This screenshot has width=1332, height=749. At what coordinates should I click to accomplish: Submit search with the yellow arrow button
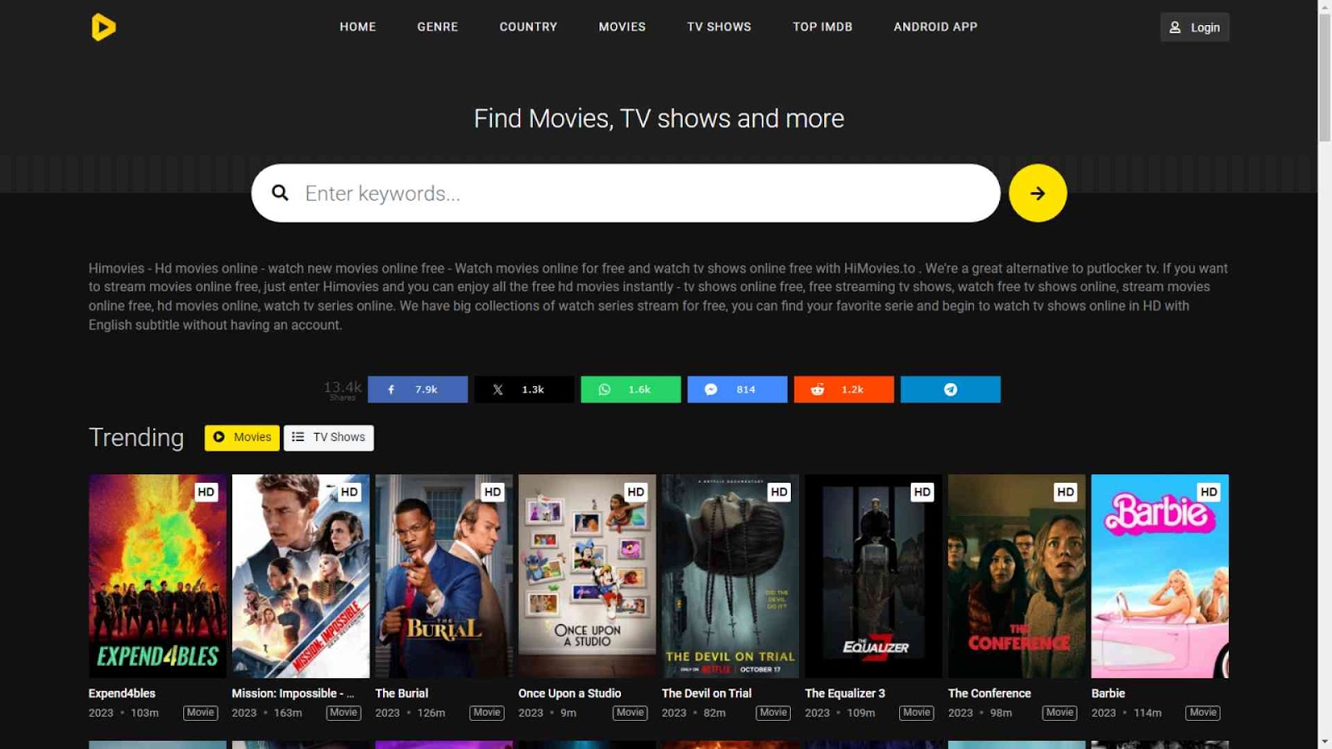click(x=1037, y=193)
